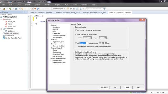The image size is (168, 94).
Task: Click the disabled delay seconds field
Action: click(x=102, y=38)
